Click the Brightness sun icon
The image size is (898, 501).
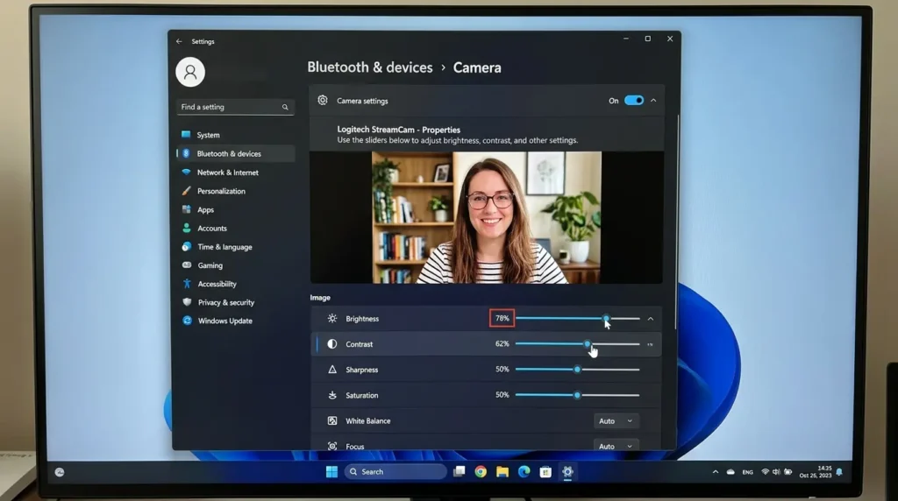click(332, 318)
